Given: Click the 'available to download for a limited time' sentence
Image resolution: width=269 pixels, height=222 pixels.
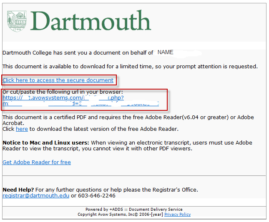Looking at the screenshot, I should click(130, 66).
